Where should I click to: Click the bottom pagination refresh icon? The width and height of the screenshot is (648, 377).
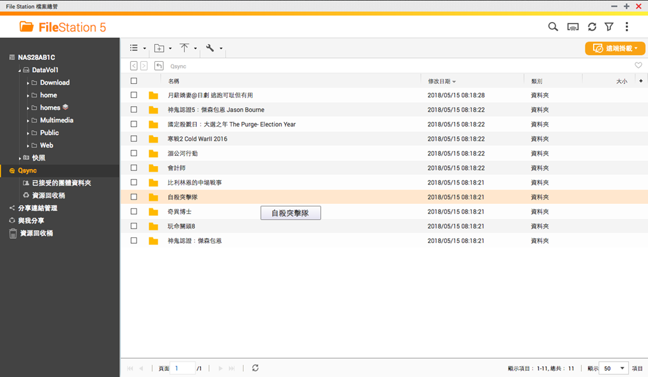click(x=256, y=368)
